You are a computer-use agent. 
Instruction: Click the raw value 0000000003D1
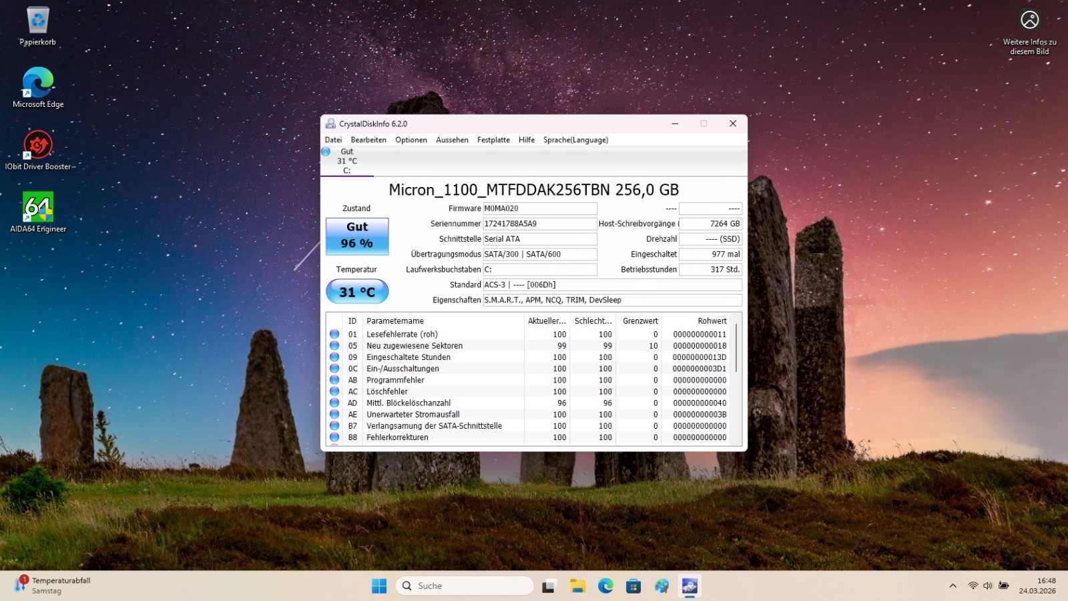pyautogui.click(x=700, y=369)
